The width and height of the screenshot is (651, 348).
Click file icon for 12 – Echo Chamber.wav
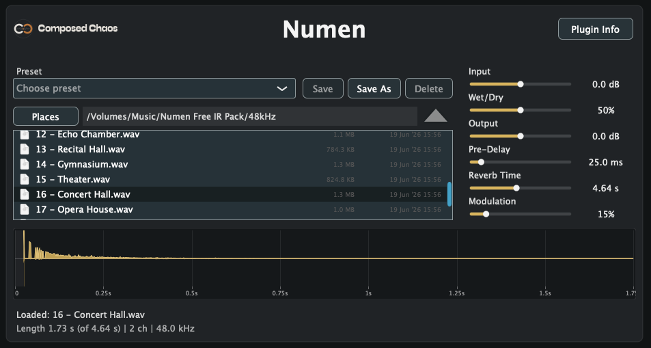pyautogui.click(x=25, y=134)
